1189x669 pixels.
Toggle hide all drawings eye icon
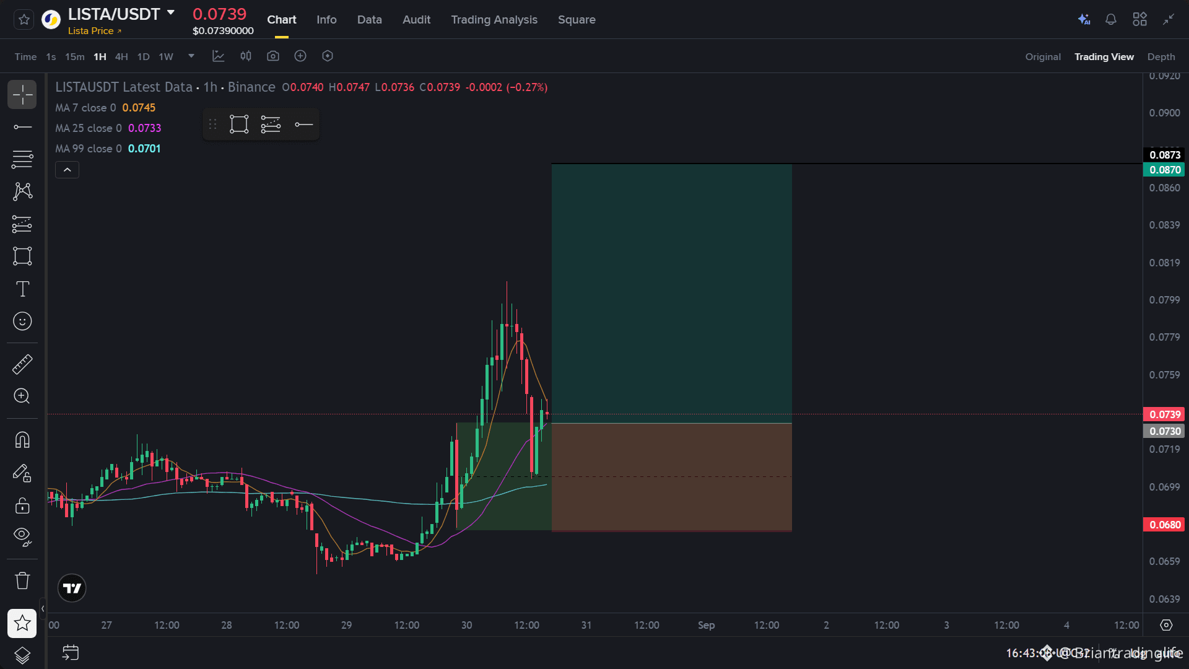tap(22, 537)
